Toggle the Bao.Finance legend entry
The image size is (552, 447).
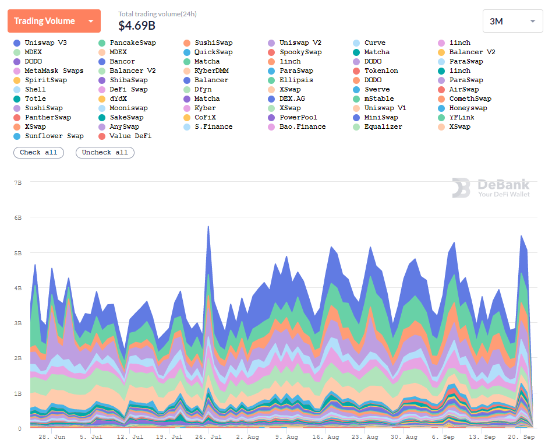[x=297, y=127]
